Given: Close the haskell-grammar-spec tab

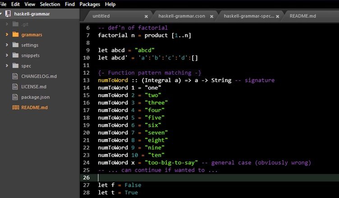Looking at the screenshot, I should pyautogui.click(x=276, y=16).
